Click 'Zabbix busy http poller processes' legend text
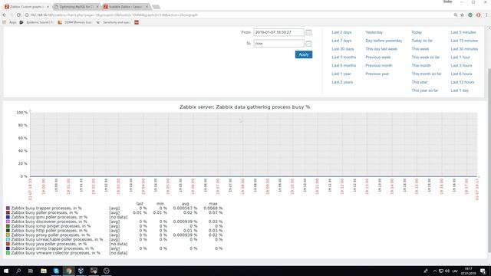491x276 pixels. (49, 230)
